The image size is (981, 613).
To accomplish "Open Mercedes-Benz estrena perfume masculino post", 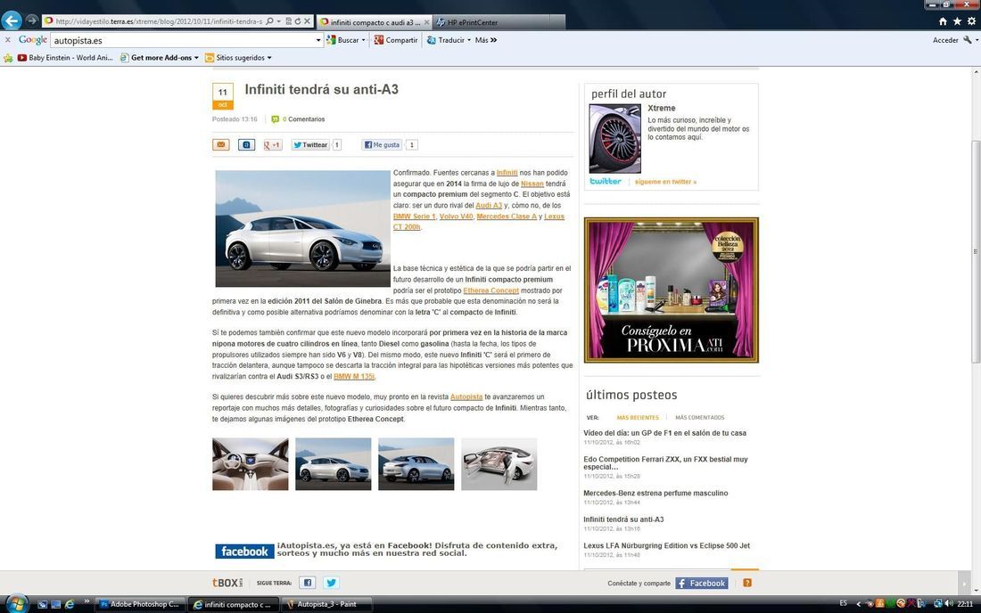I will (655, 493).
